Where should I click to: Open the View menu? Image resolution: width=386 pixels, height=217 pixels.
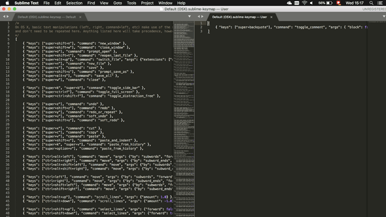tap(104, 3)
